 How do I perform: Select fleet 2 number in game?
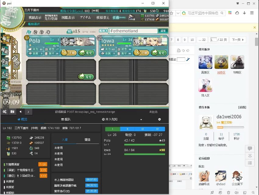35,32
